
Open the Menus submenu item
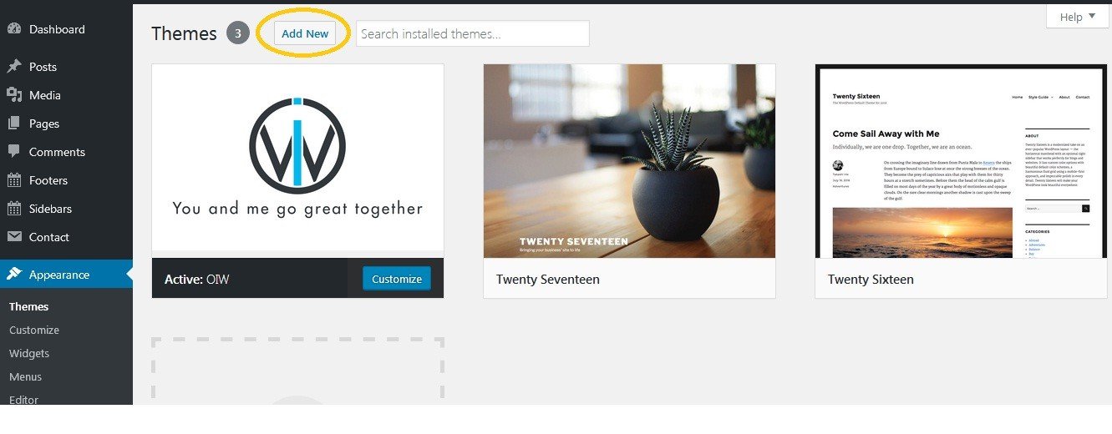tap(26, 376)
